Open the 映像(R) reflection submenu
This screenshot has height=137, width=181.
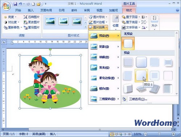pyautogui.click(x=105, y=57)
